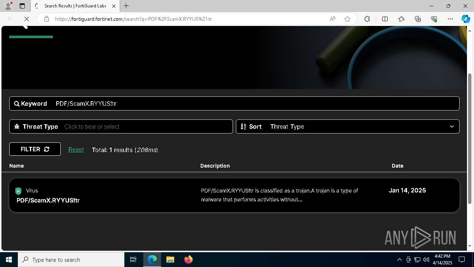Select the fortiguard URL in address bar

coord(134,19)
